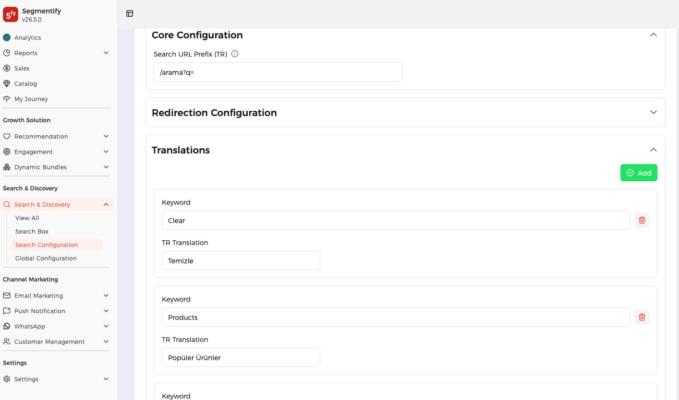679x400 pixels.
Task: Open the View All page
Action: point(27,218)
